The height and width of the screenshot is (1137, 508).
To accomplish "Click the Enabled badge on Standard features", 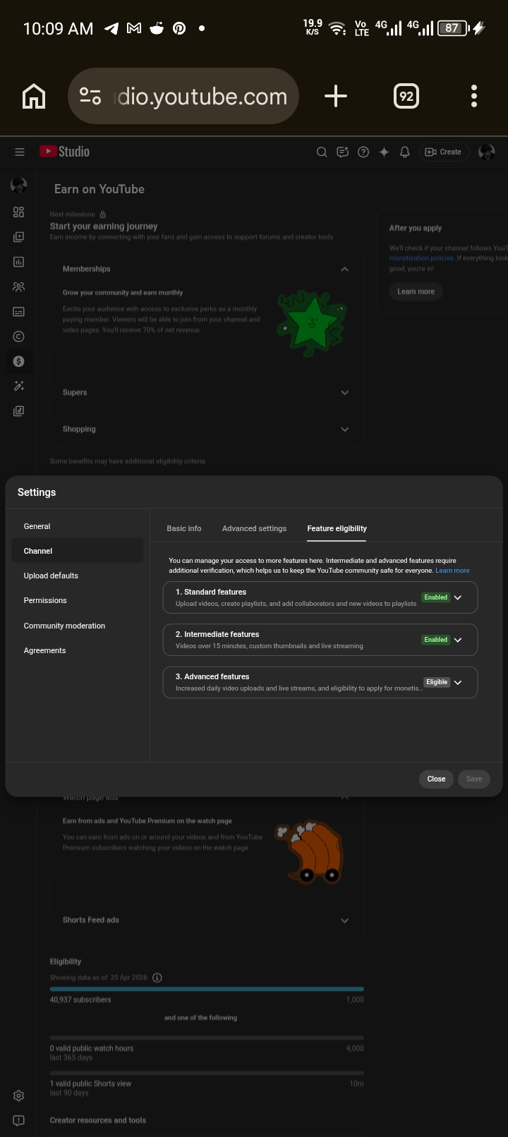I will (x=435, y=597).
